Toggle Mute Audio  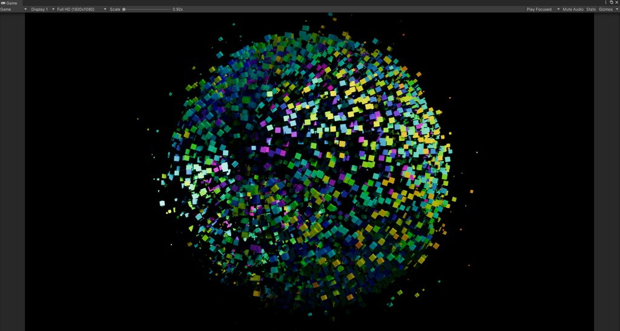(573, 9)
